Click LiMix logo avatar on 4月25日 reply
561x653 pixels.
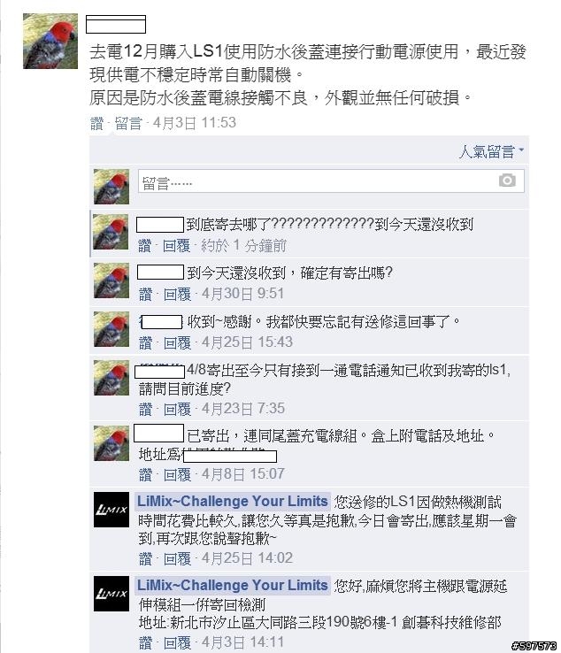[x=111, y=510]
